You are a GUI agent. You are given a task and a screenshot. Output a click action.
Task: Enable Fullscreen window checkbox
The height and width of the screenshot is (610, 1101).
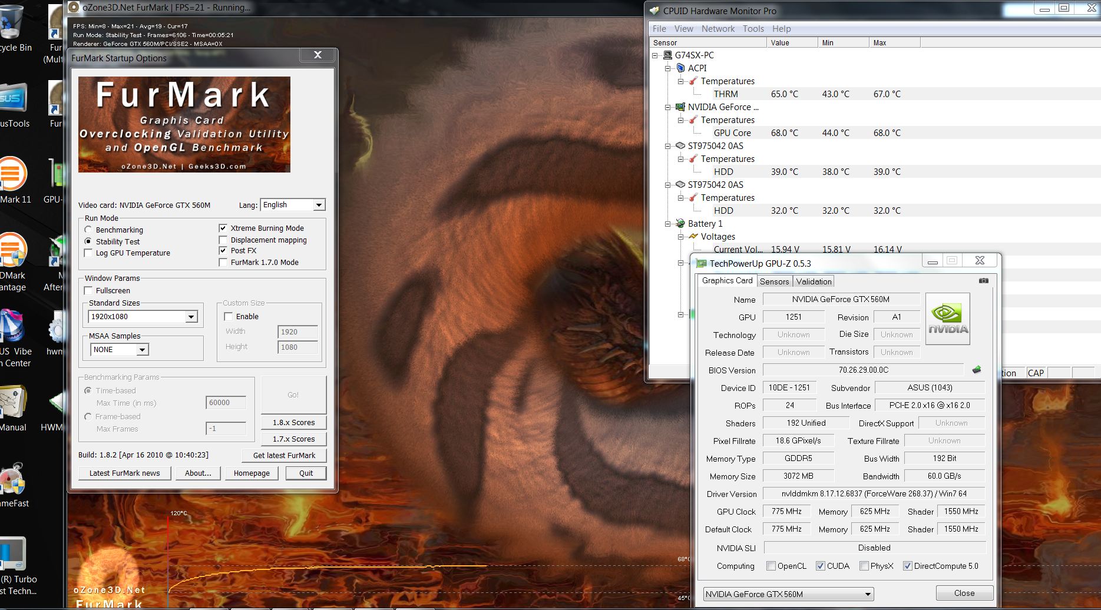click(88, 290)
